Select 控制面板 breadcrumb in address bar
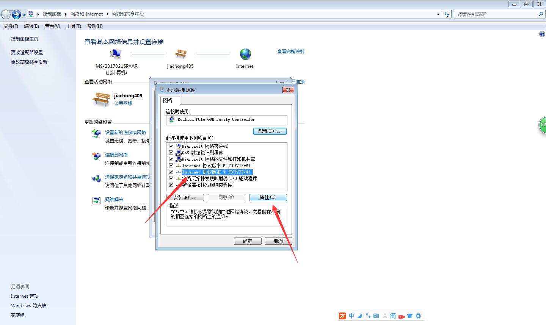Screen dimensions: 546x325 52,14
